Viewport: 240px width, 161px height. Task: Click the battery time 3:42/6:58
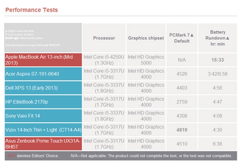[217, 74]
